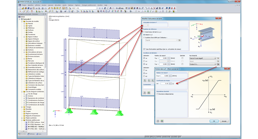Select Global X,Y,Z radio option
The image size is (258, 139).
(x=144, y=35)
